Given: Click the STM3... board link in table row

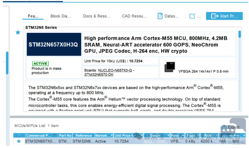Looking at the screenshot, I should click(162, 142).
